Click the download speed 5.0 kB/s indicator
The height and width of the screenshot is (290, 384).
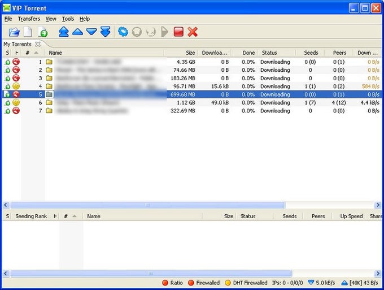pyautogui.click(x=321, y=283)
